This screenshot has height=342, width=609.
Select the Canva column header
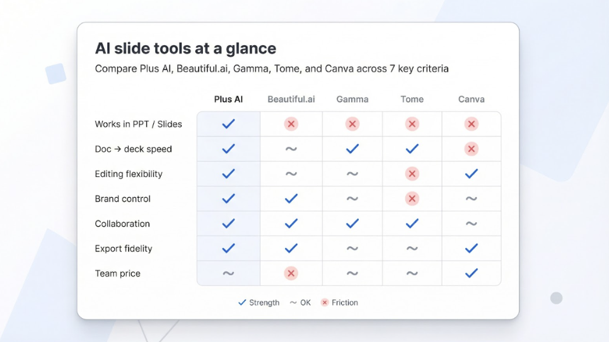(471, 100)
